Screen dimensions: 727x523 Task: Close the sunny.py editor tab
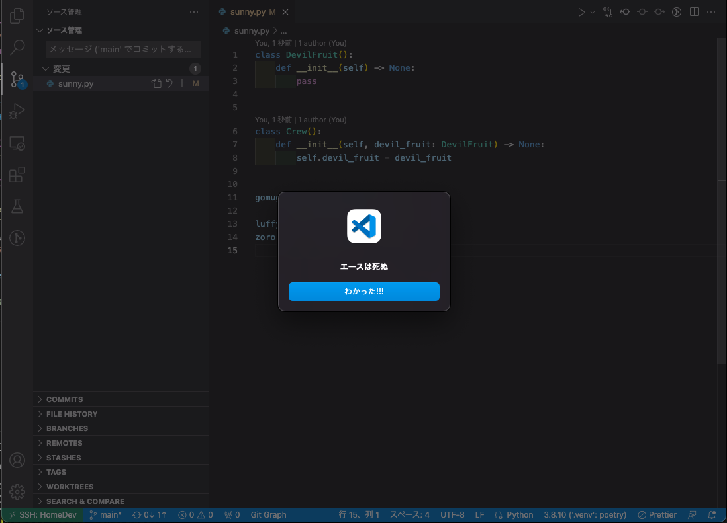pyautogui.click(x=285, y=12)
